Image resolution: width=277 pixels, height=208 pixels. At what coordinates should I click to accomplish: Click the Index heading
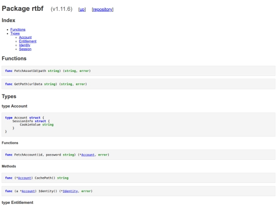coord(9,21)
